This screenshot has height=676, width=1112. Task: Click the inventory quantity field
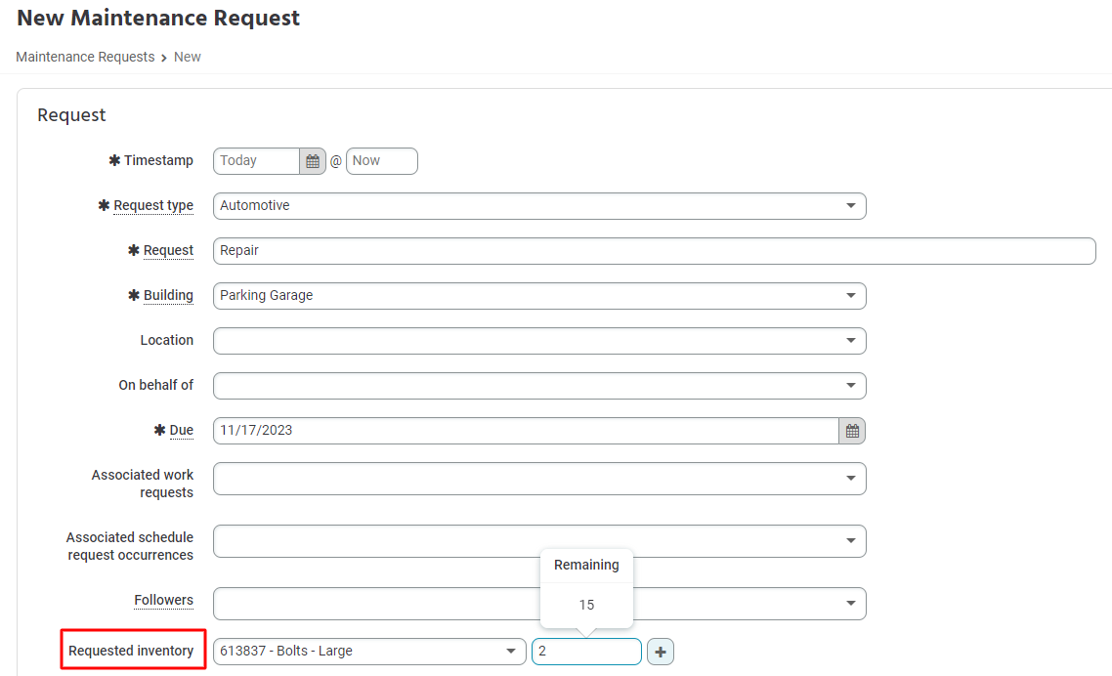tap(586, 652)
